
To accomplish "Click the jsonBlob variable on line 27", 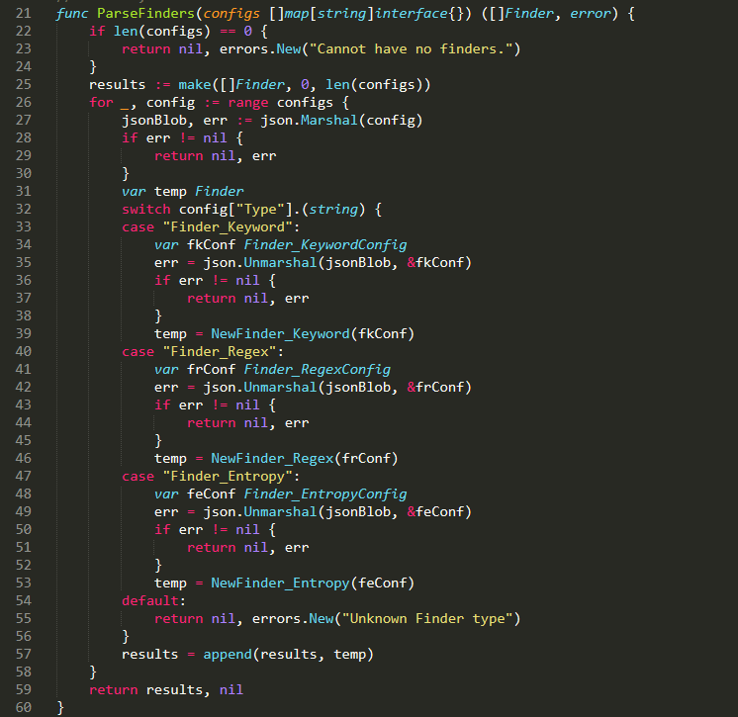I will [x=154, y=121].
